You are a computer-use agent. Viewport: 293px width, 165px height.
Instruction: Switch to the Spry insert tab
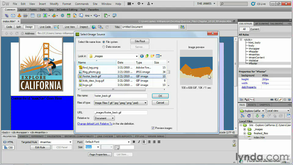[51, 9]
